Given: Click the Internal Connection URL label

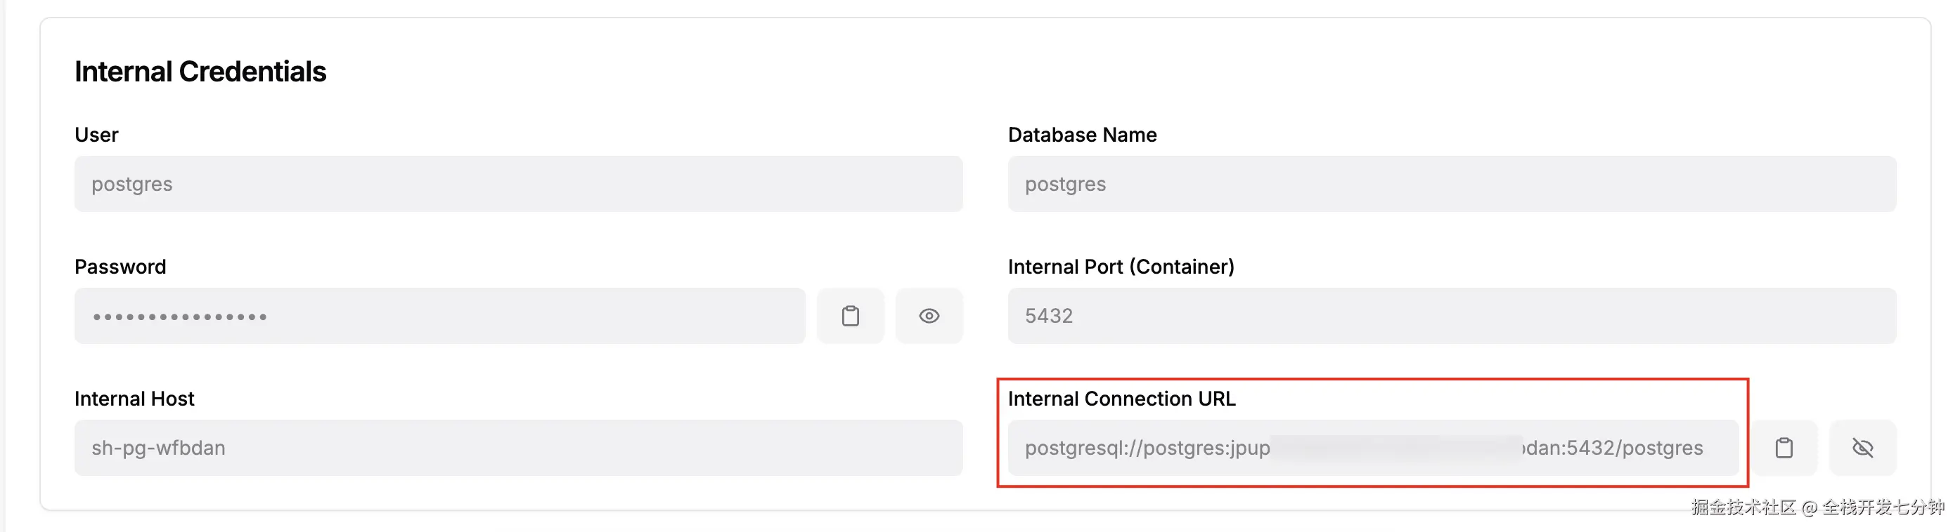Looking at the screenshot, I should (1121, 398).
